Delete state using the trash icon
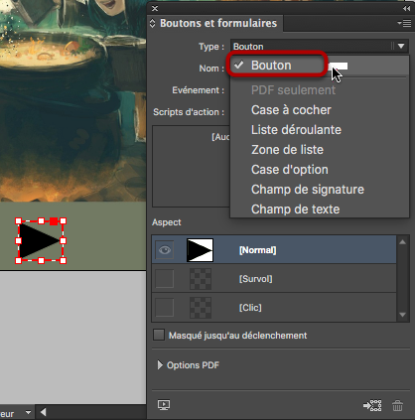 coord(397,405)
